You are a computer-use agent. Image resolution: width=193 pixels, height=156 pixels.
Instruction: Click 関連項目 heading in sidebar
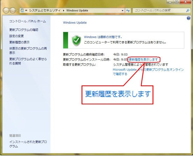point(15,136)
